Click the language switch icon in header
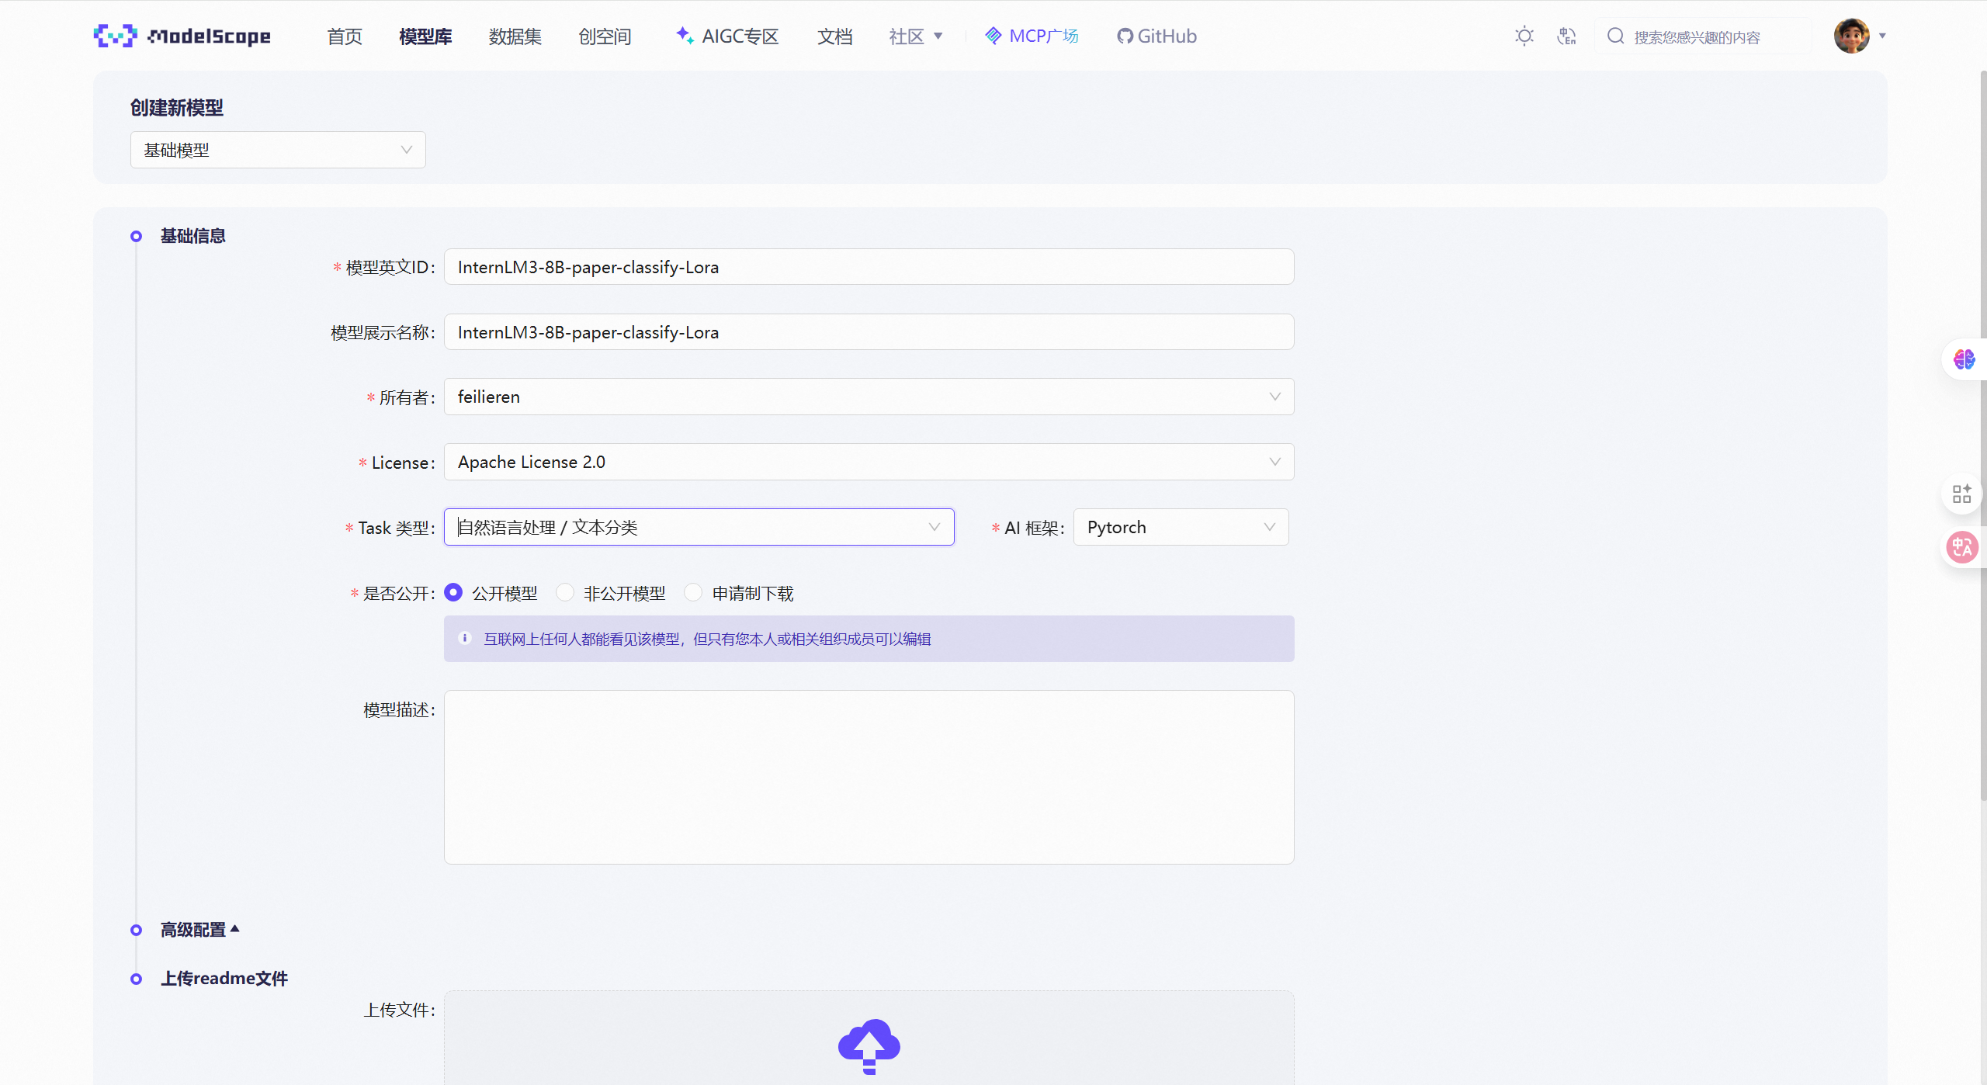 pyautogui.click(x=1566, y=36)
